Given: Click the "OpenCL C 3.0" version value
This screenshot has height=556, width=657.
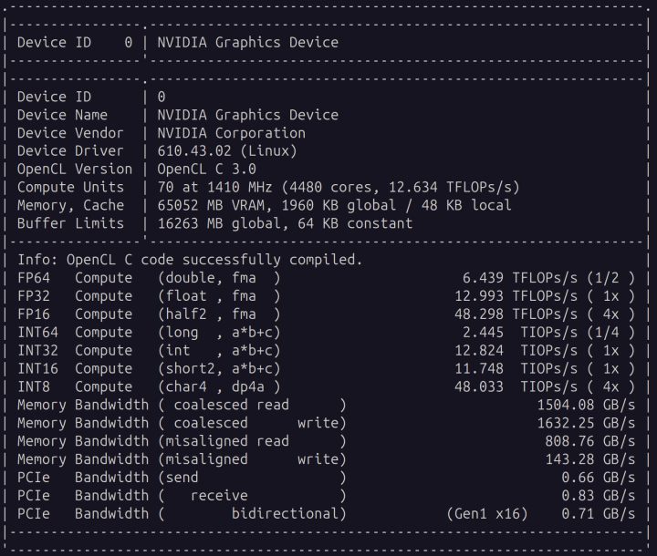Looking at the screenshot, I should (206, 169).
